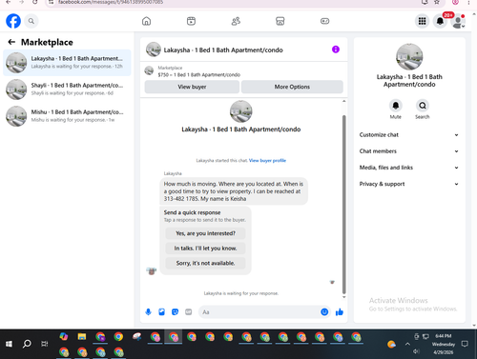
Task: Click the chat scroll up arrow
Action: point(343,101)
